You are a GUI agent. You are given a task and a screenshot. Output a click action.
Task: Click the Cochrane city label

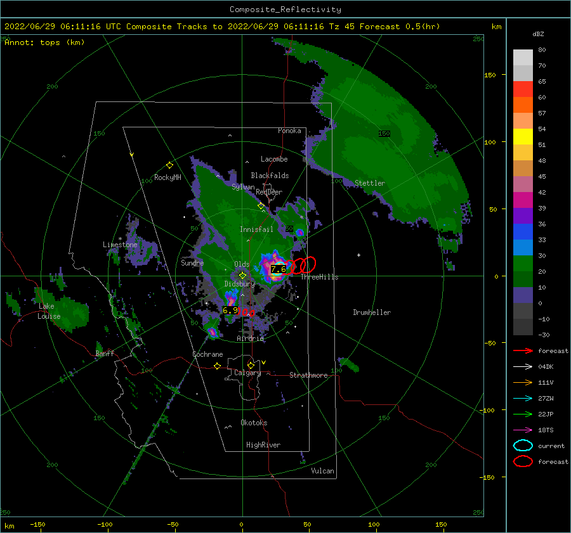(207, 354)
